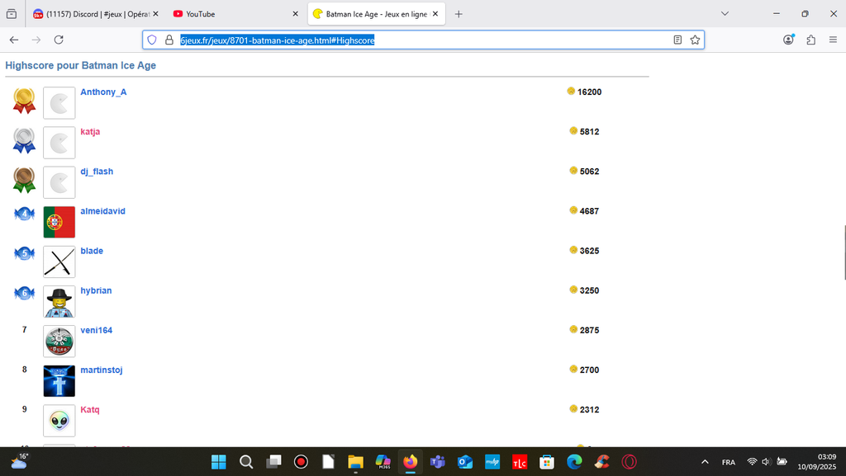Toggle reader view in the address bar
The height and width of the screenshot is (476, 846).
(x=677, y=40)
